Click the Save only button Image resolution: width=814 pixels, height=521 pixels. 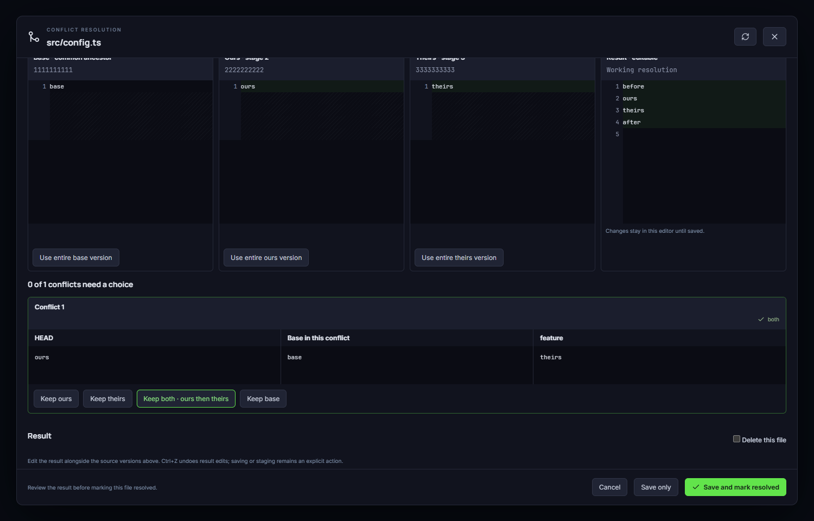(656, 487)
